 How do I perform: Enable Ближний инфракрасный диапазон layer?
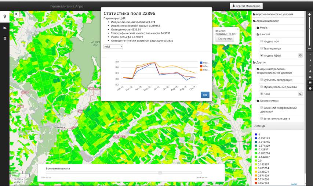262,108
